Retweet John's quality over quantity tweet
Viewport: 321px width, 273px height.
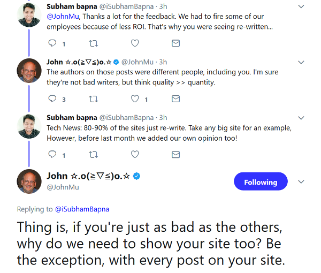click(93, 99)
